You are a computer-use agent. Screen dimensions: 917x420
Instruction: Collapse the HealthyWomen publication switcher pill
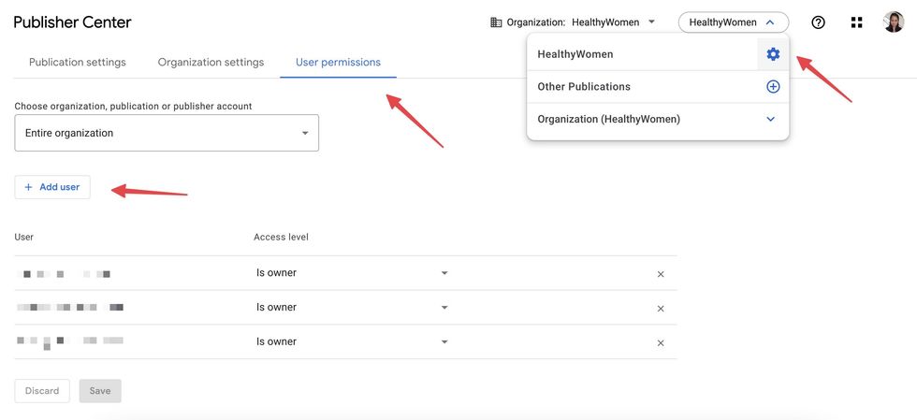click(x=734, y=22)
